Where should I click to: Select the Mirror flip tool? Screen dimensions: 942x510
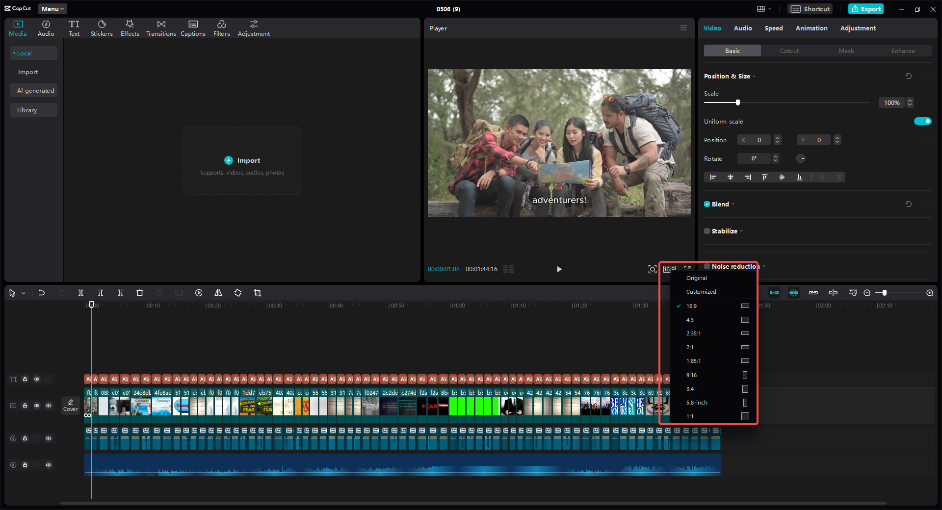(218, 293)
